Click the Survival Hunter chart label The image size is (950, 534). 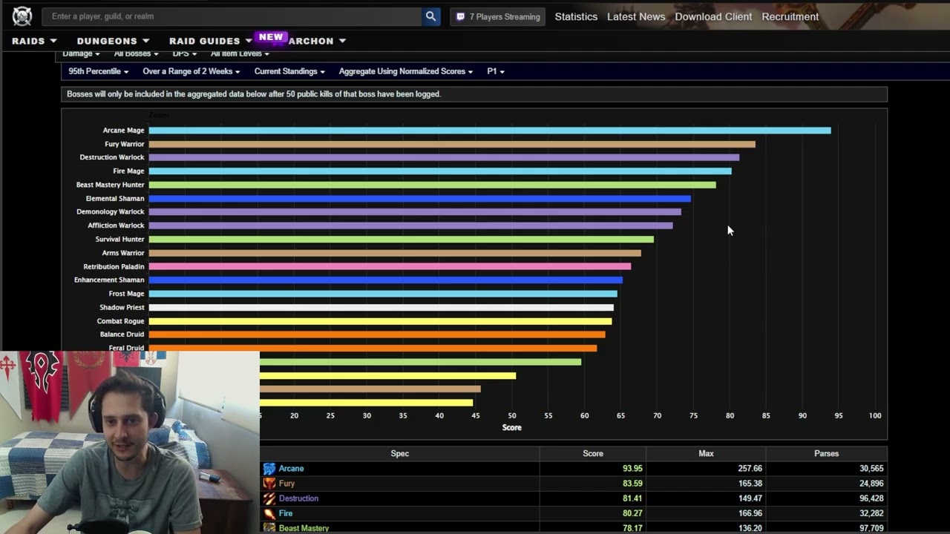click(119, 239)
